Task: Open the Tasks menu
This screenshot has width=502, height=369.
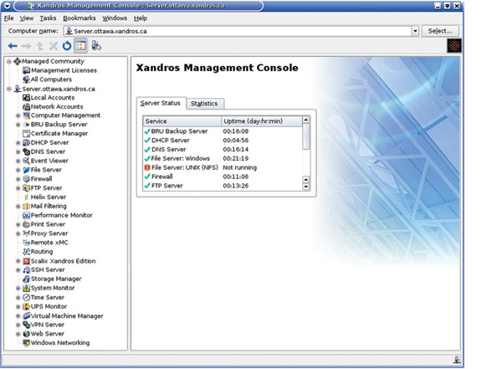Action: 48,18
